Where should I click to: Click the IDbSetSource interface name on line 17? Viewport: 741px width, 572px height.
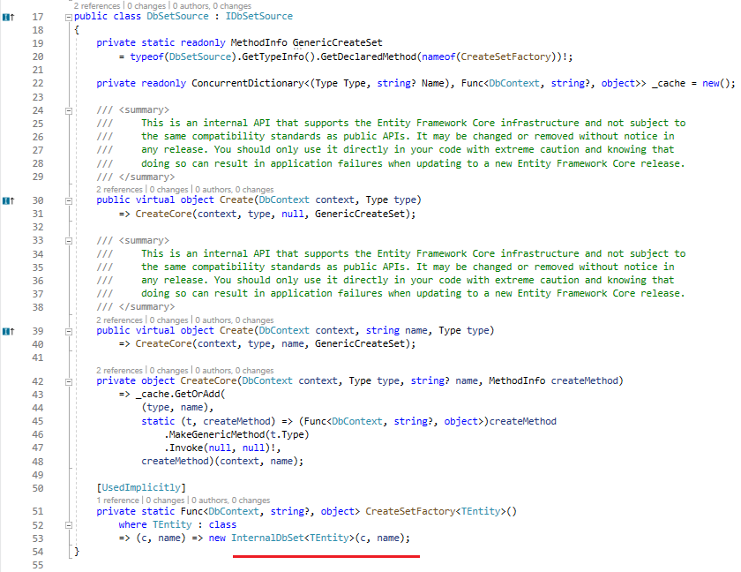[x=251, y=17]
